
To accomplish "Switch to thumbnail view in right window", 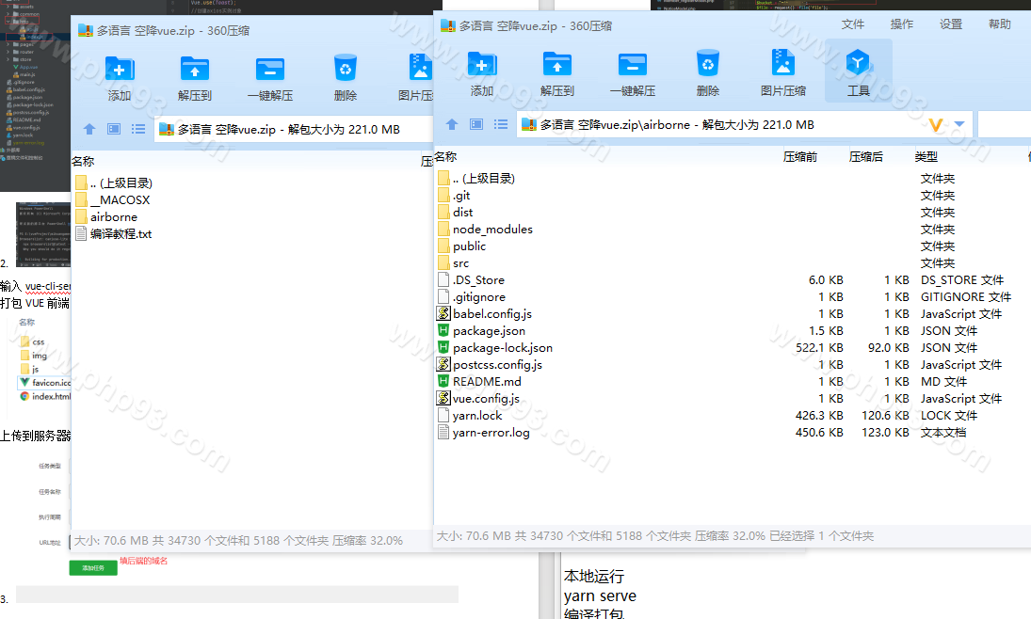I will pyautogui.click(x=476, y=124).
